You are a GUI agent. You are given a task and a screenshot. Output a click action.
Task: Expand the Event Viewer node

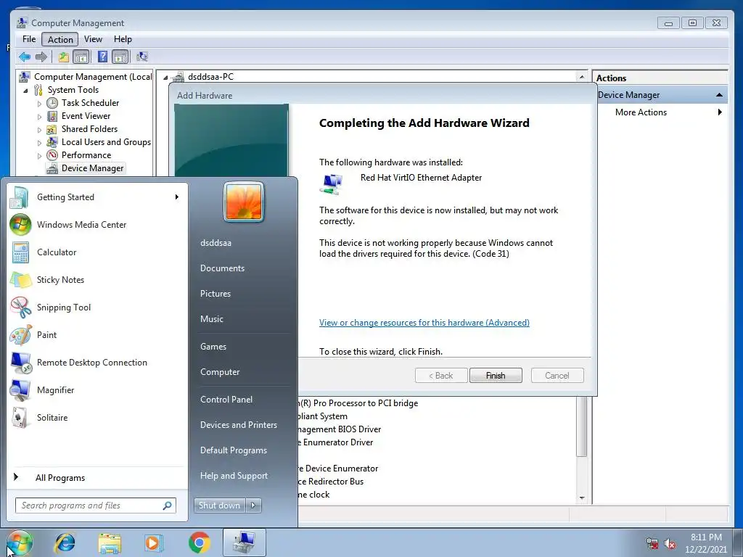[39, 117]
